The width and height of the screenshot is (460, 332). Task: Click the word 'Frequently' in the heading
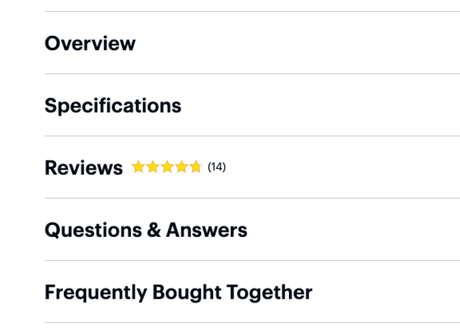tap(95, 292)
